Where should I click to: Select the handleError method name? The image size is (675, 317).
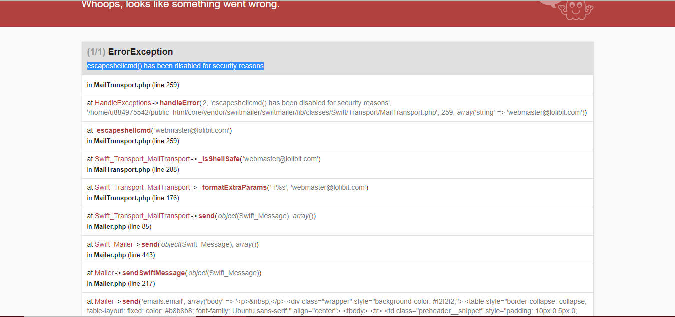[179, 103]
